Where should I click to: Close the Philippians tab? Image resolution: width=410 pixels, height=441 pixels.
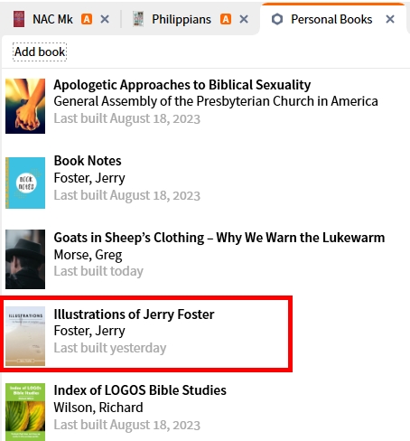point(244,19)
